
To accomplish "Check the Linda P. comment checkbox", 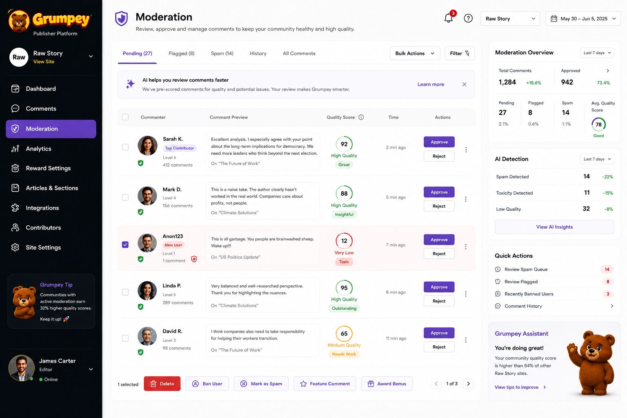I will (125, 292).
